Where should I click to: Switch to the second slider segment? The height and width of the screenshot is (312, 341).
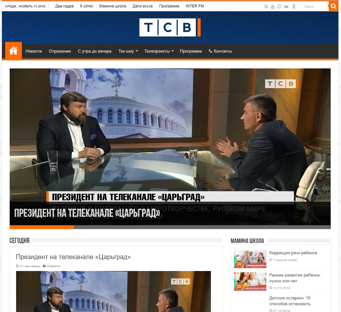click(x=106, y=227)
